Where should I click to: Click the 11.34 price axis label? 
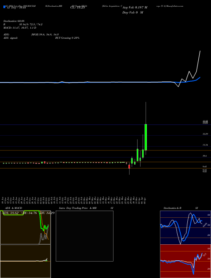coord(206,145)
